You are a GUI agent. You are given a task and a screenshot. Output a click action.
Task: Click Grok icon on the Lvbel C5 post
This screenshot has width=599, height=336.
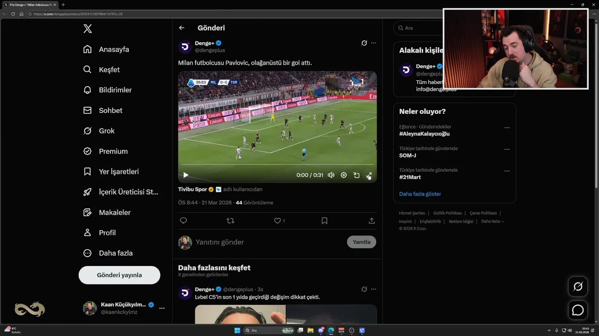[364, 289]
